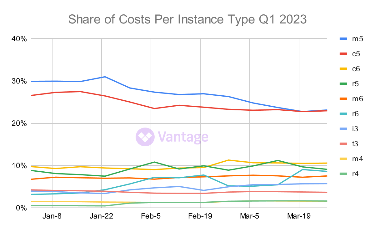This screenshot has width=375, height=232.
Task: Click the Mar-19 x-axis label
Action: click(299, 217)
